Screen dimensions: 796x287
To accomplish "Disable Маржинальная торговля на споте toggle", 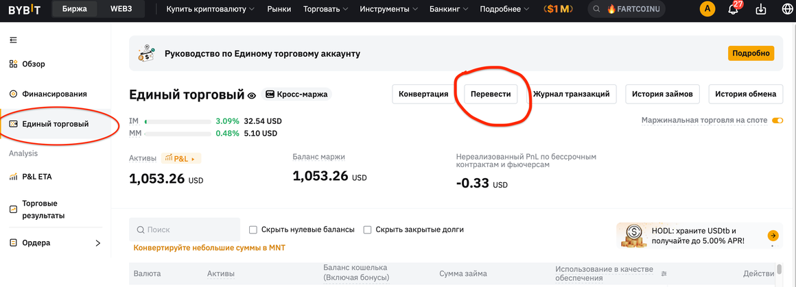I will (777, 121).
